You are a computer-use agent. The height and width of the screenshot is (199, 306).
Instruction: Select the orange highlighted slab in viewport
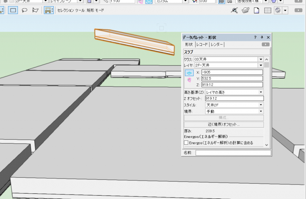click(135, 42)
